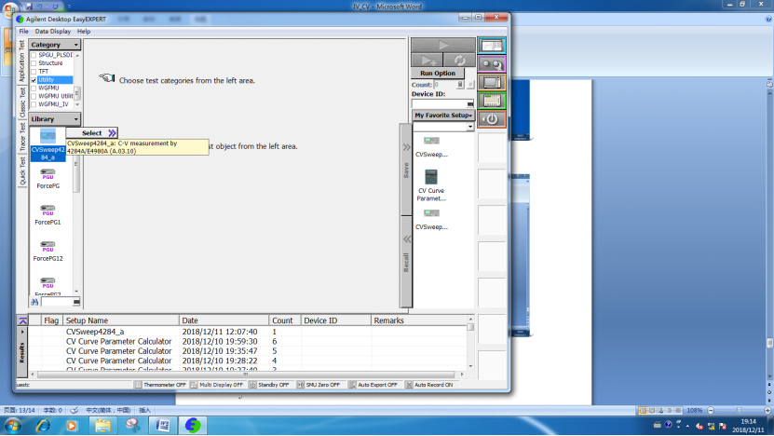The width and height of the screenshot is (774, 436).
Task: Switch to the Quick Test tab
Action: point(21,170)
